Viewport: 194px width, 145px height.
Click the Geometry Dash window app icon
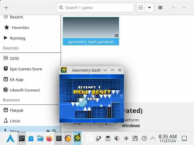click(x=64, y=70)
